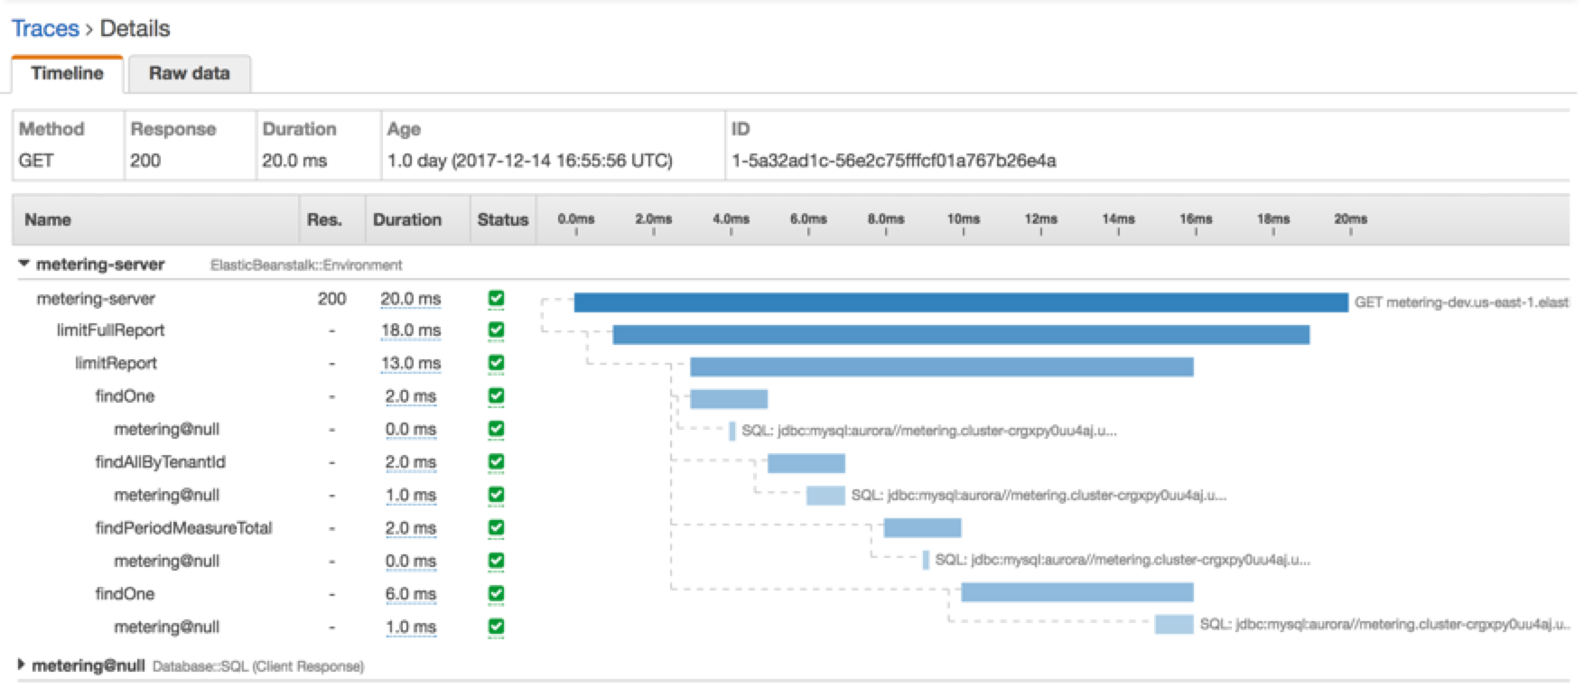The height and width of the screenshot is (697, 1584).
Task: Click the status check icon for findPeriodMeasureTotal
Action: [496, 528]
